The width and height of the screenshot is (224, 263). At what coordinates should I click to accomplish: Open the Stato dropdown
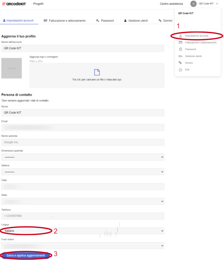coord(83,201)
